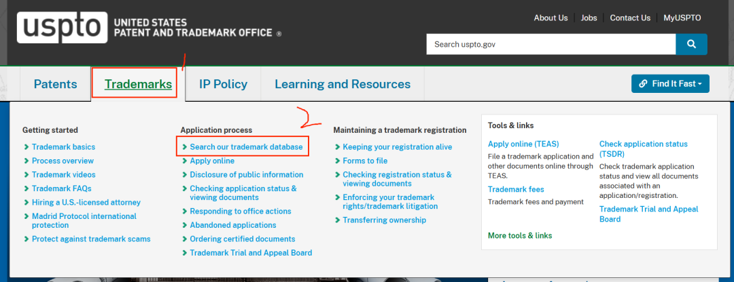Click the arrow before Trademark basics
The image size is (734, 282).
[x=27, y=146]
